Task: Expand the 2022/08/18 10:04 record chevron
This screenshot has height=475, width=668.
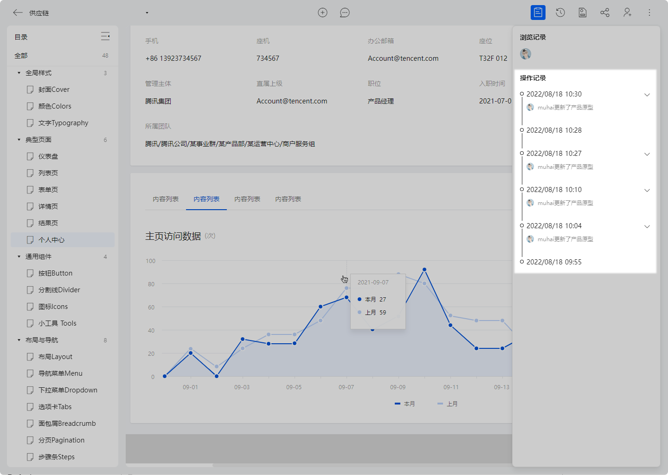Action: [647, 226]
